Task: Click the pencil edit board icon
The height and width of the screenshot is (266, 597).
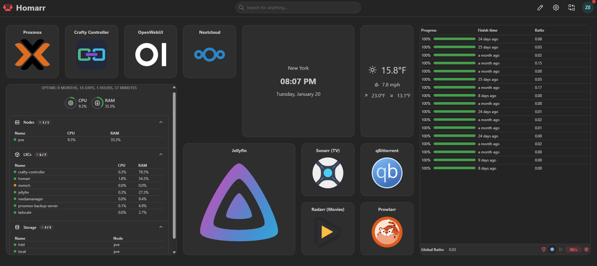Action: pos(540,8)
